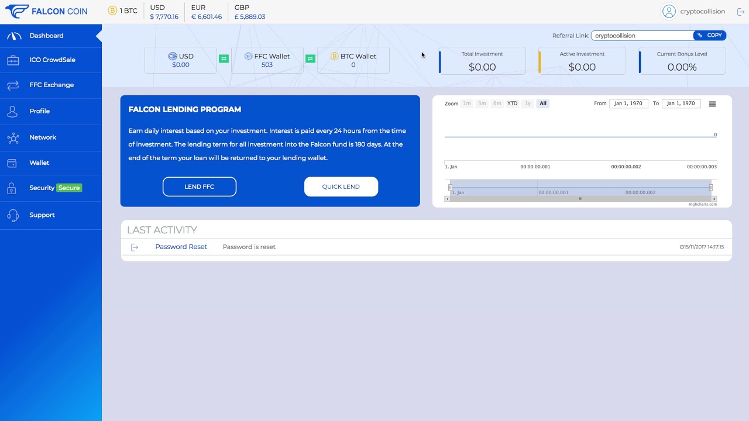The width and height of the screenshot is (749, 421).
Task: Click the chart scrollbar right arrow
Action: (714, 199)
